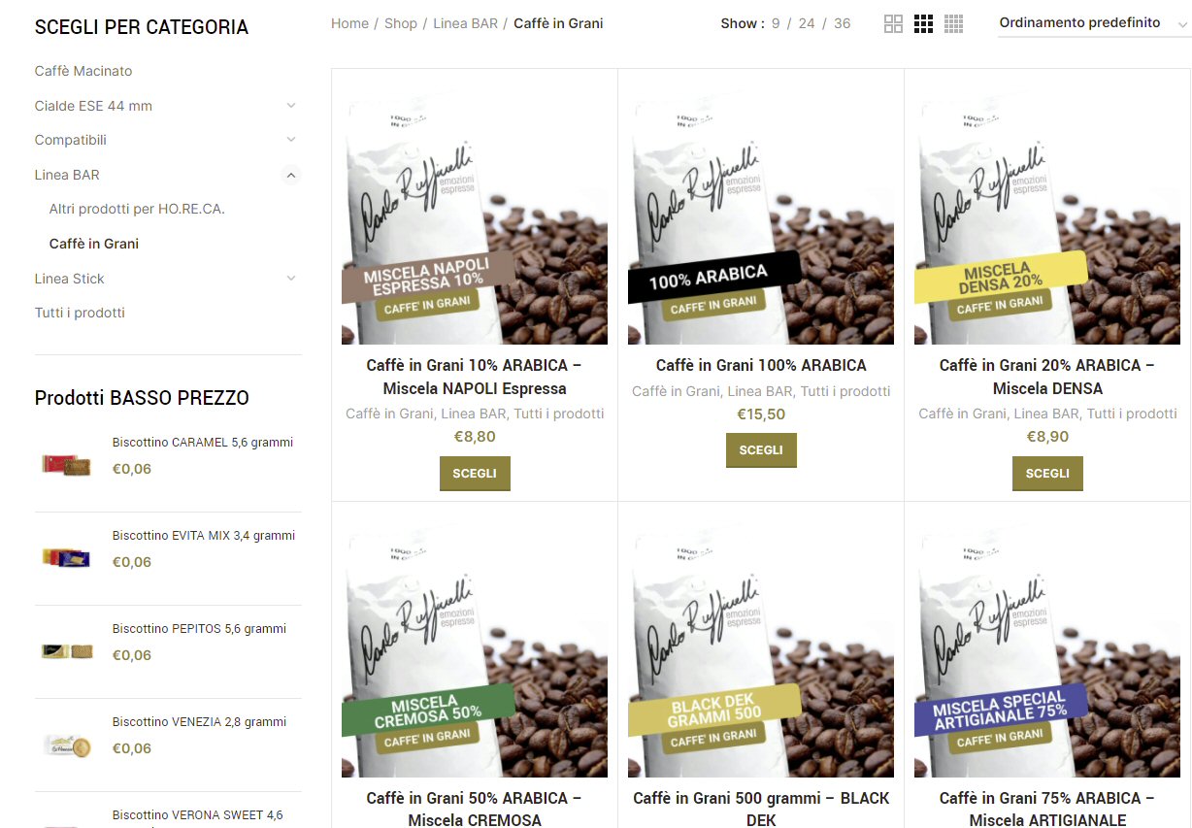The height and width of the screenshot is (828, 1192).
Task: Expand the Compatibili category chevron
Action: coord(291,140)
